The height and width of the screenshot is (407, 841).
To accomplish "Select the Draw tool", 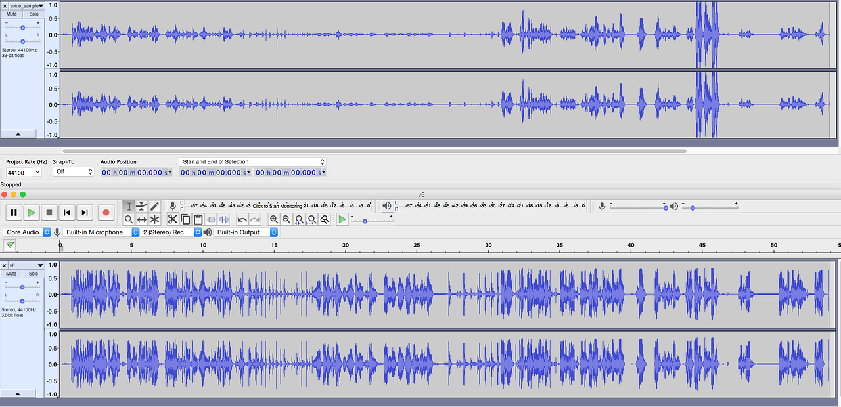I will tap(154, 205).
